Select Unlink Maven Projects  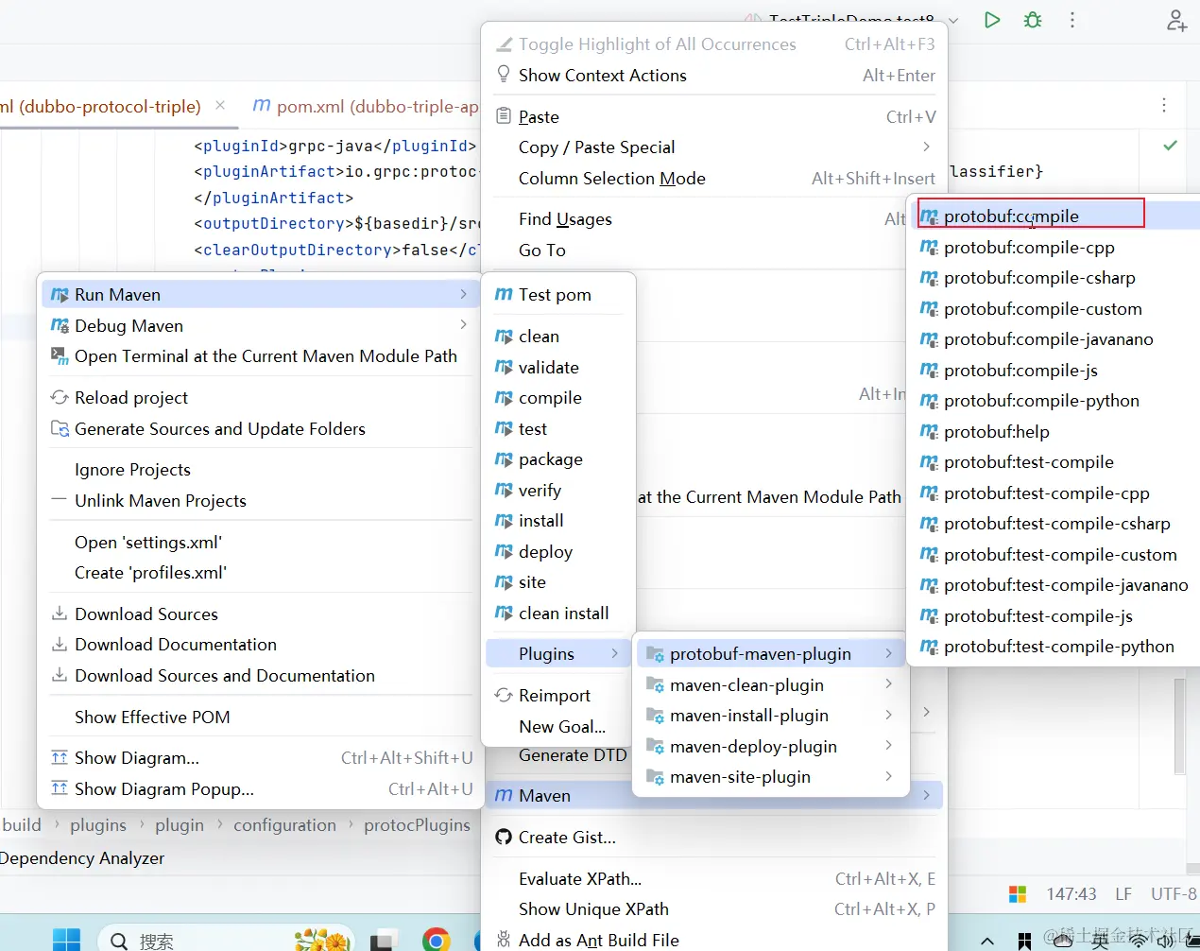tap(259, 501)
